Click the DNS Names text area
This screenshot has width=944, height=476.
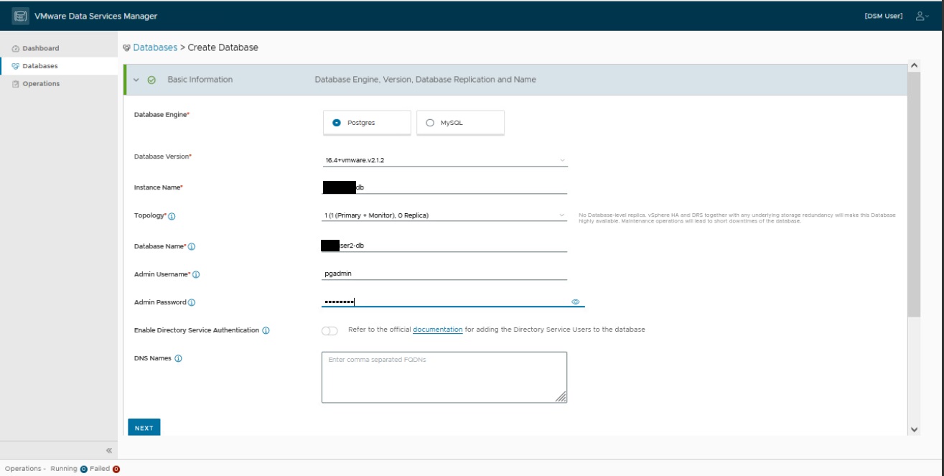pos(444,377)
